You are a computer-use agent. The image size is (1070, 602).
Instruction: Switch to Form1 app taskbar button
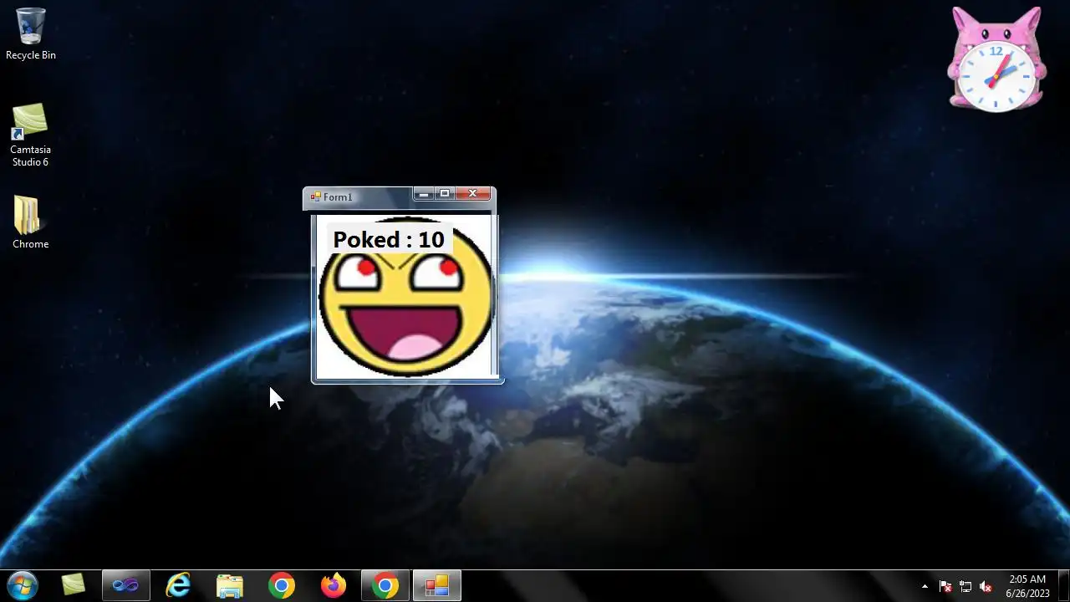click(x=437, y=585)
